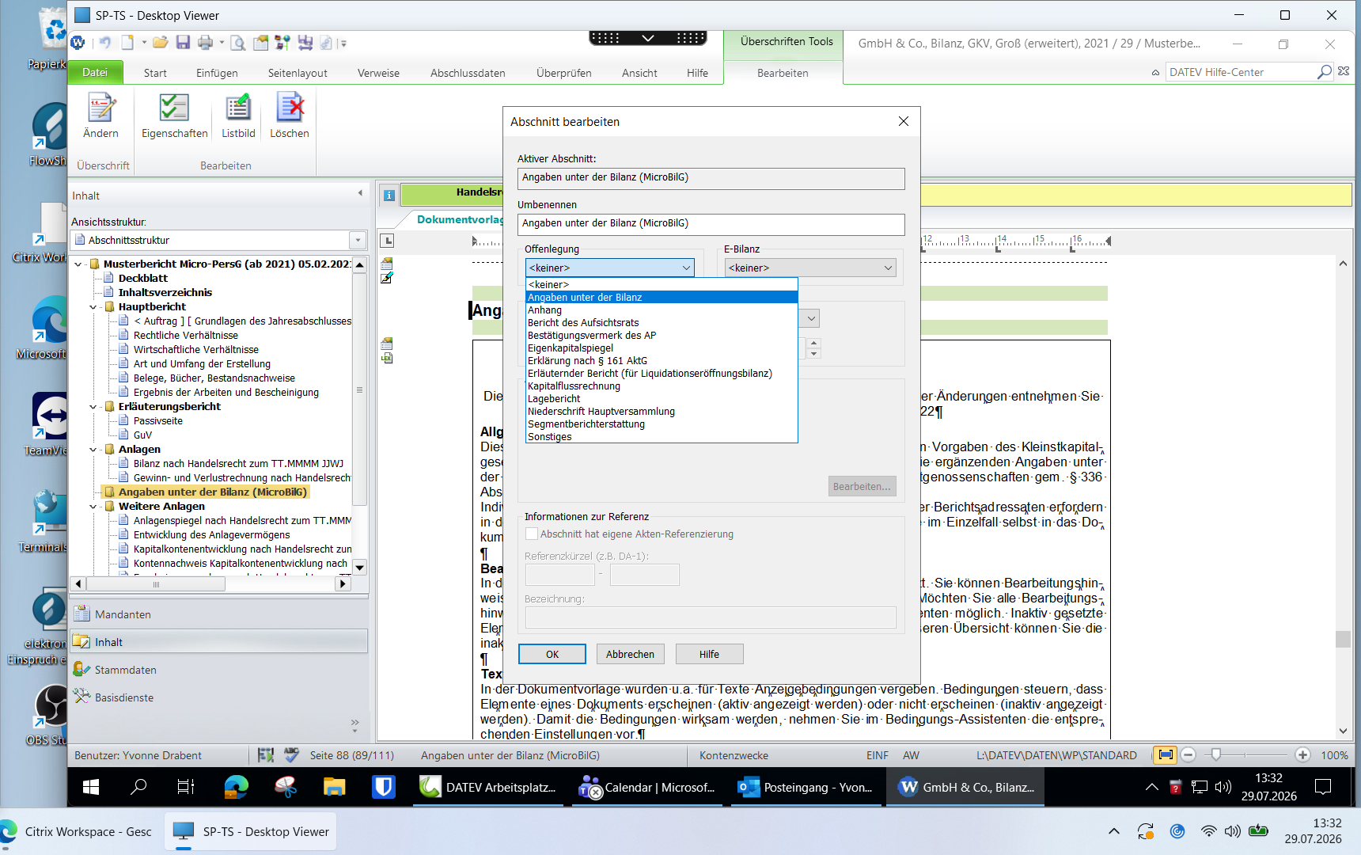Collapse the Musterbericht Micro-PersG root node
Image resolution: width=1361 pixels, height=855 pixels.
tap(78, 264)
